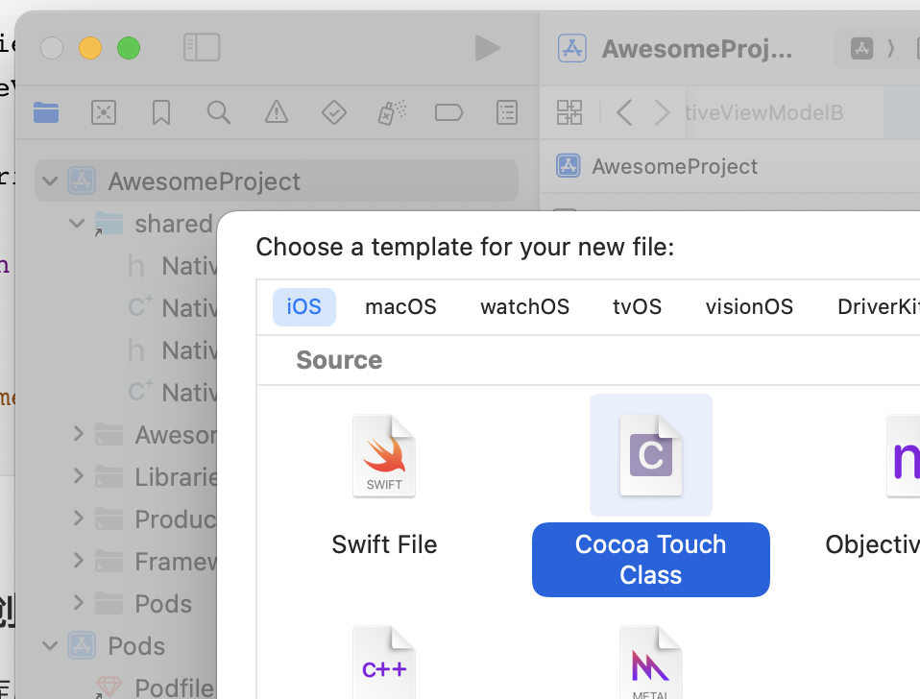Click the Swift File label
Screen dimensions: 920x699
tap(384, 544)
